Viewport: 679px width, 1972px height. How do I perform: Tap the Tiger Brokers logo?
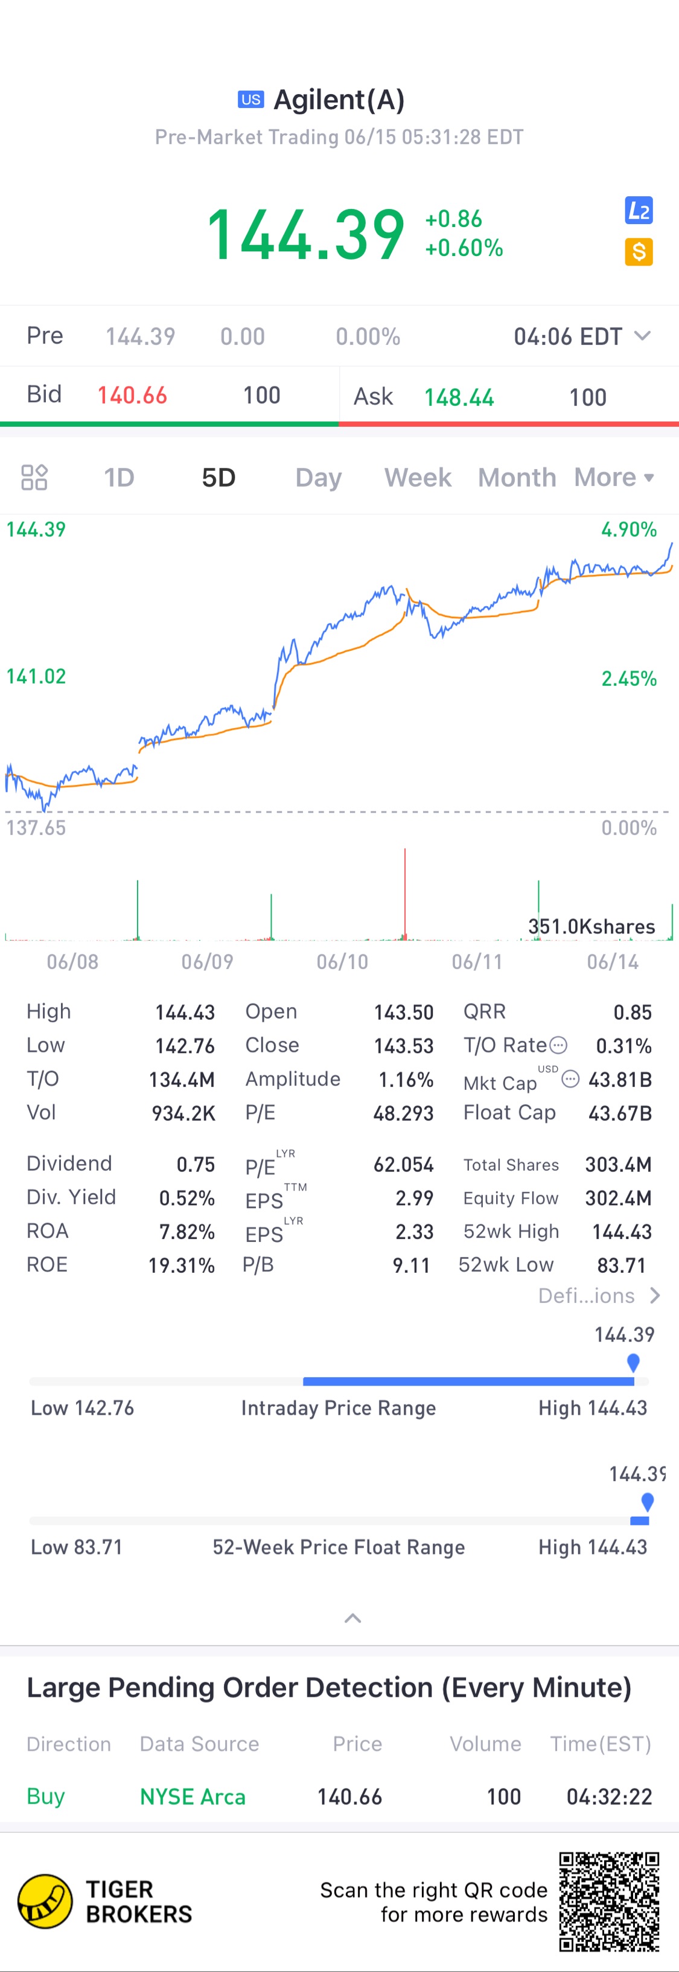pos(45,1900)
